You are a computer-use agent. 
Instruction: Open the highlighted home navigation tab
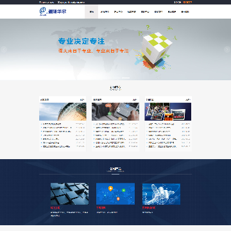pyautogui.click(x=92, y=12)
